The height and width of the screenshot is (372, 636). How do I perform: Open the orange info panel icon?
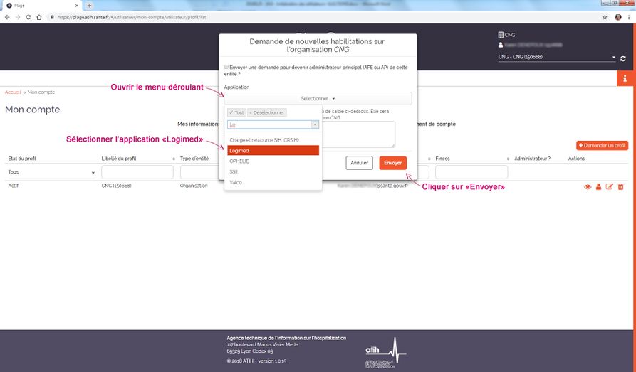click(625, 78)
